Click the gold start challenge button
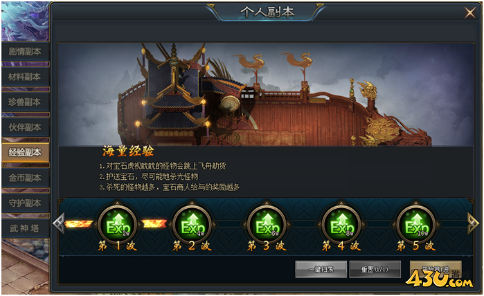The width and height of the screenshot is (484, 296). pyautogui.click(x=436, y=269)
